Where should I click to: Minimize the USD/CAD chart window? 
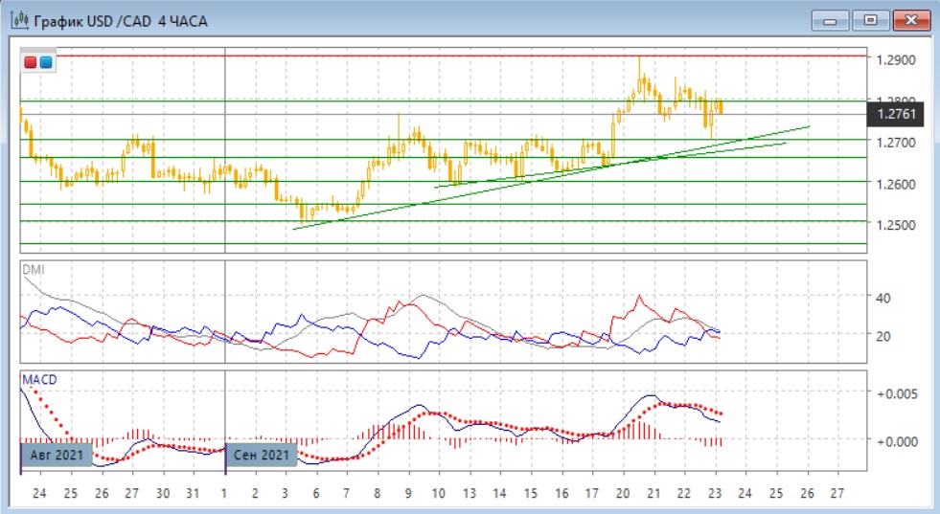click(830, 20)
